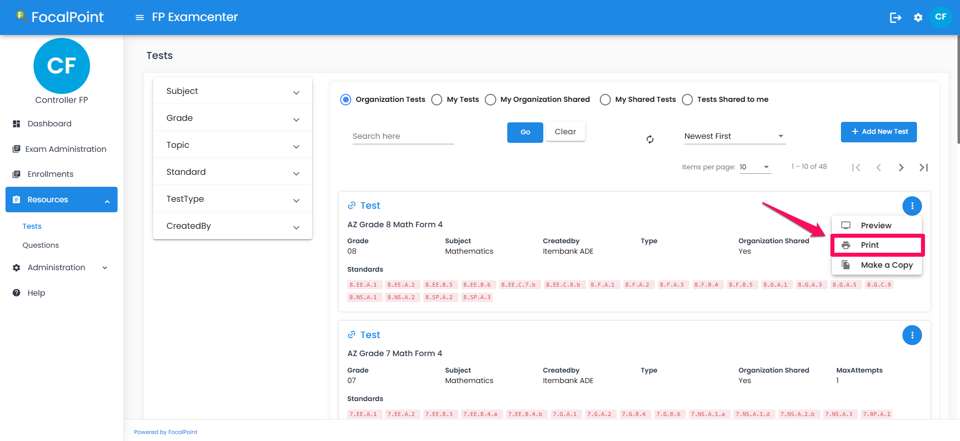Choose the Tests Shared to me radio button
960x441 pixels.
click(x=688, y=100)
